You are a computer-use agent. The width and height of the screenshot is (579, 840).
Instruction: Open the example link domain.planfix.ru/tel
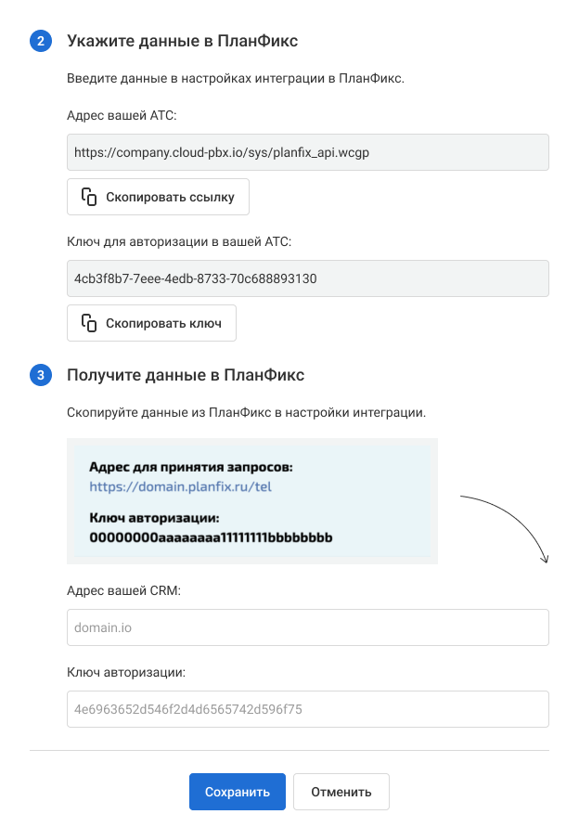click(x=180, y=485)
